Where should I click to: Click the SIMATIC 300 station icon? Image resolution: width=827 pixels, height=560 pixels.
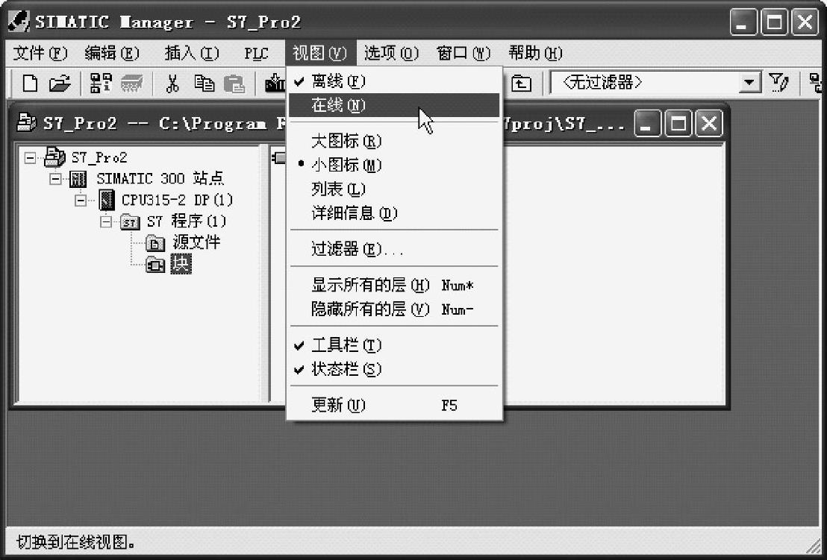pyautogui.click(x=78, y=179)
